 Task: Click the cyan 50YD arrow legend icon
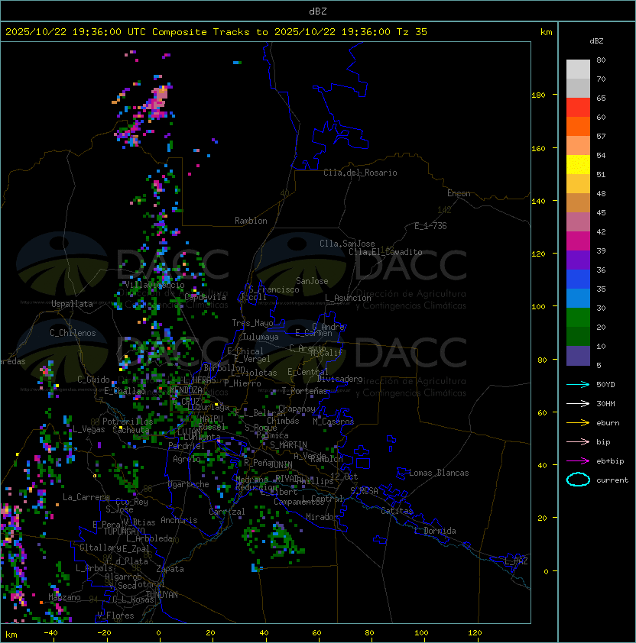(578, 384)
